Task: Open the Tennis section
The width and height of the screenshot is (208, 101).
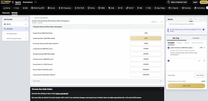Action: (x=91, y=8)
